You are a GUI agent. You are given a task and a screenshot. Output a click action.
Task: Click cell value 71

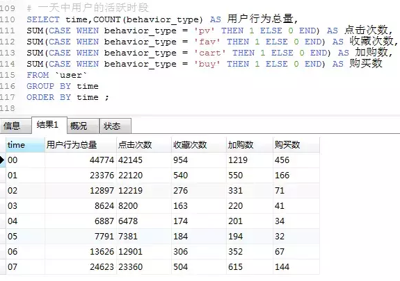tap(280, 191)
